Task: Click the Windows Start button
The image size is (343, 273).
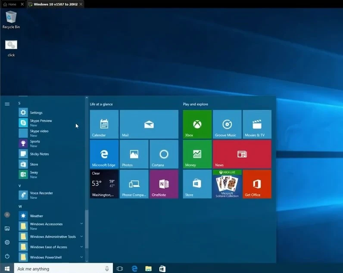Action: point(7,268)
